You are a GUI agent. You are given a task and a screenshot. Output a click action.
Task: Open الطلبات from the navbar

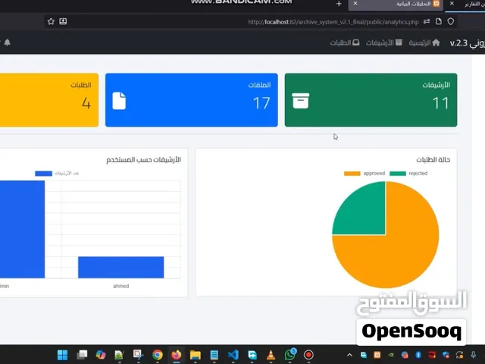coord(345,42)
